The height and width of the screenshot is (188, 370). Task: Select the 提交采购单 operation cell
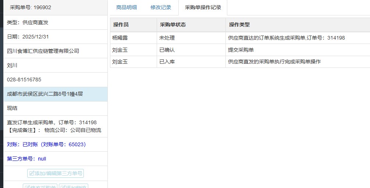[241, 50]
